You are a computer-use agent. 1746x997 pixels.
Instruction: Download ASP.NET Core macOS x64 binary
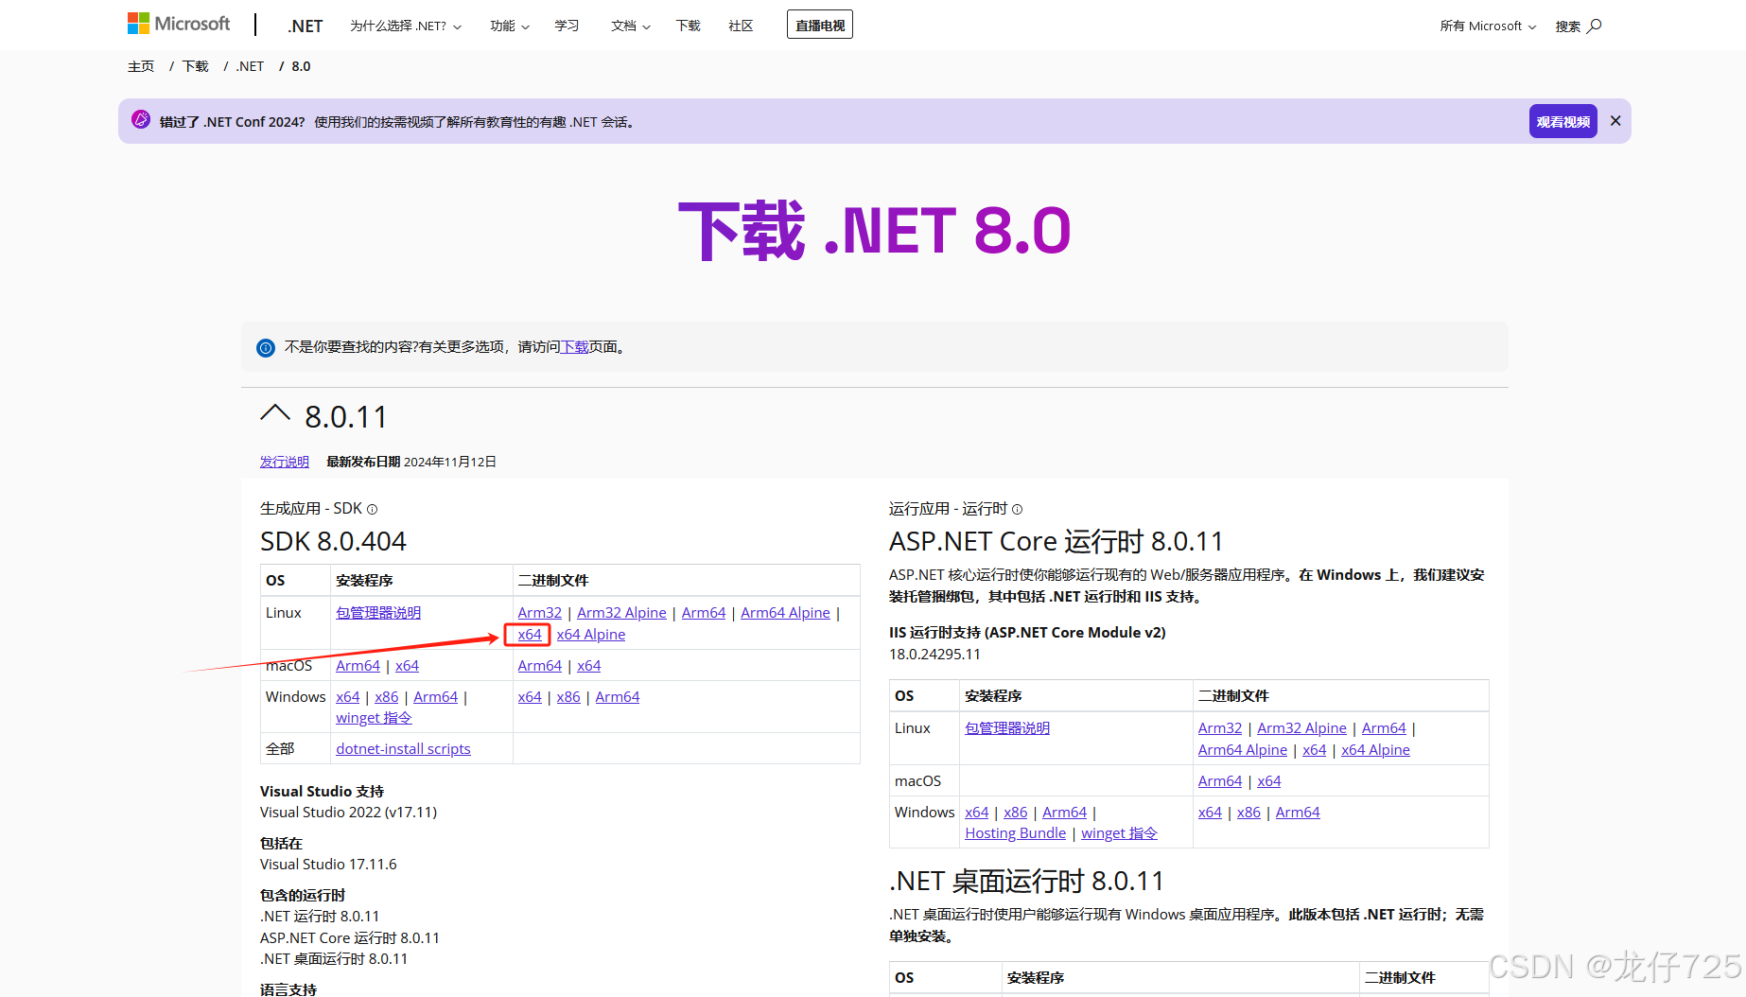click(x=1269, y=781)
